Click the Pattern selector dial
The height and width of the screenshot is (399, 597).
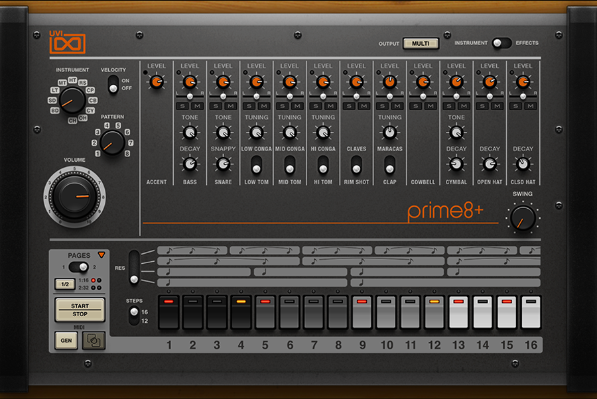(112, 142)
